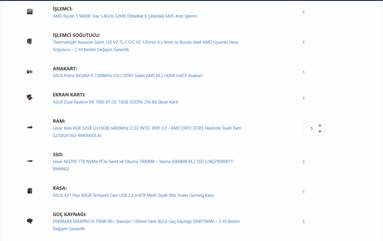Click the İŞLEMCİ SOĞUTUCU: category heading
Image resolution: width=383 pixels, height=241 pixels.
coord(77,35)
